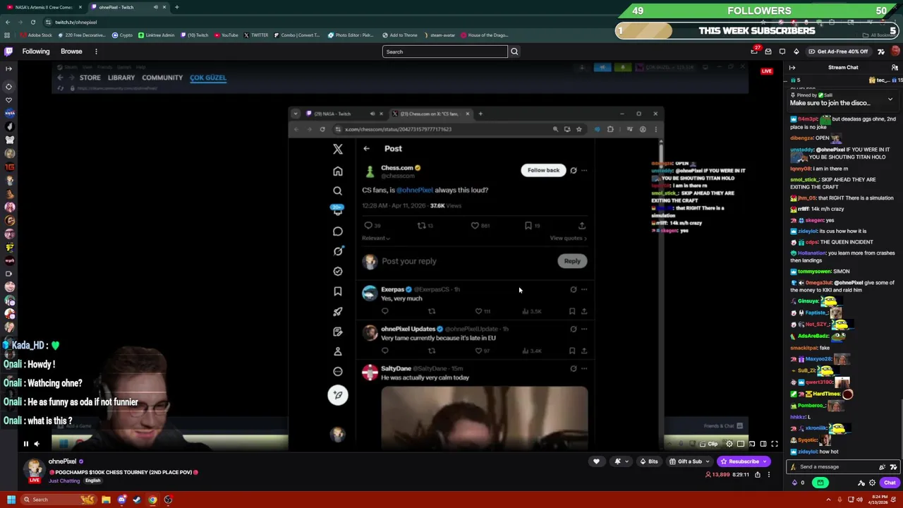Viewport: 903px width, 508px height.
Task: Open the user profile avatar menu
Action: [895, 52]
